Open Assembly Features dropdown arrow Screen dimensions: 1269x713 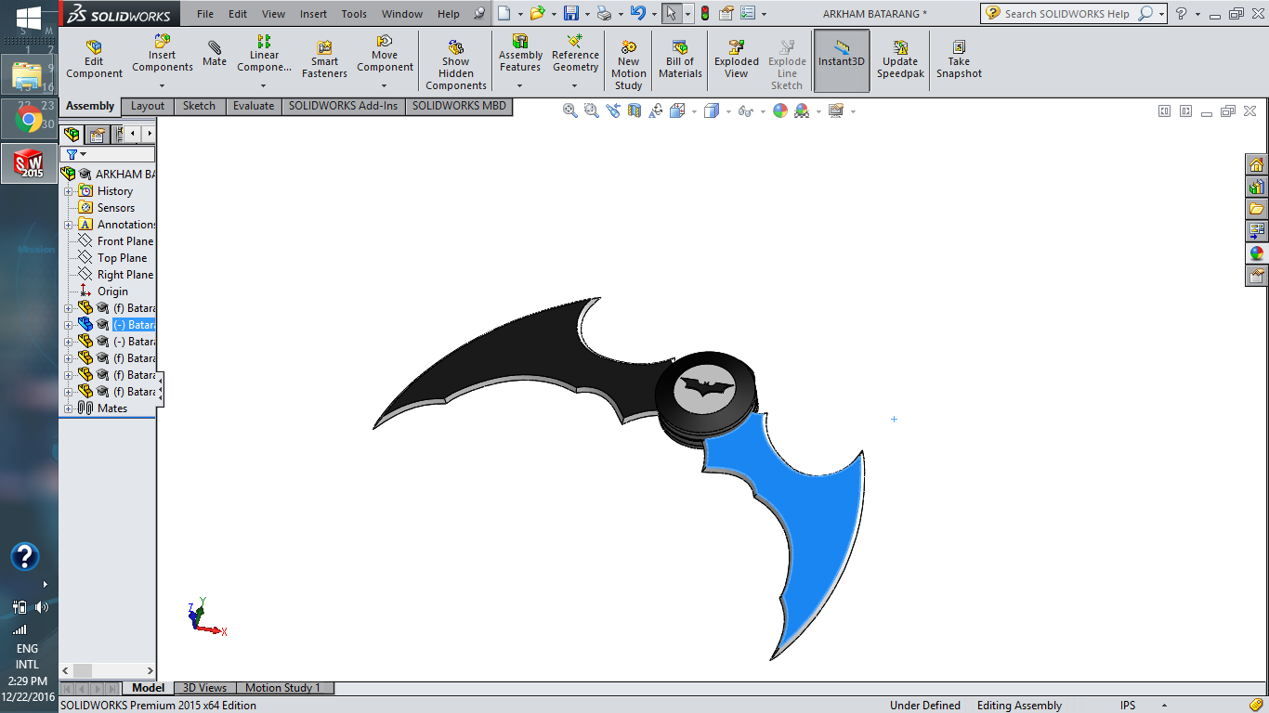pyautogui.click(x=520, y=85)
